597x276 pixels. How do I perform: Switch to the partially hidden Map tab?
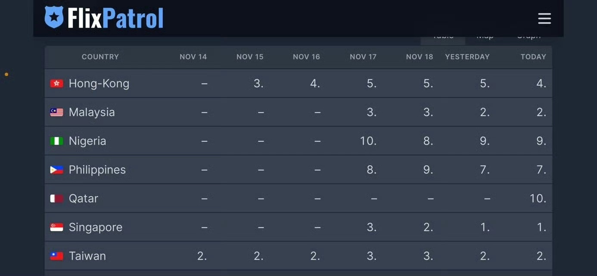tap(485, 38)
